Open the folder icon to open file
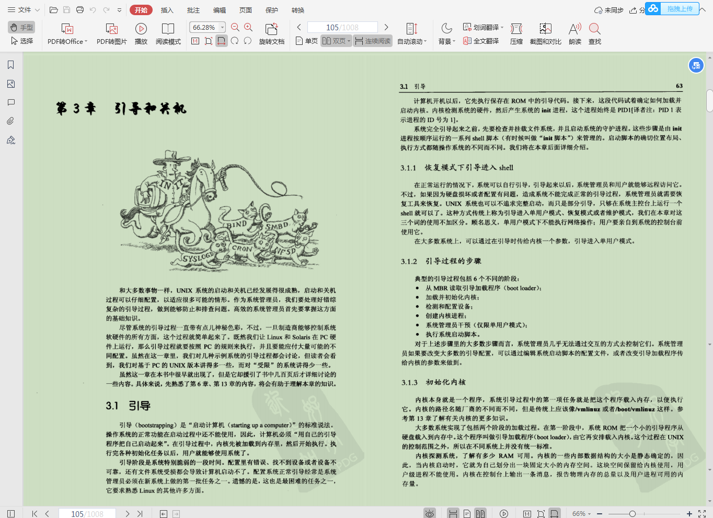This screenshot has width=713, height=518. (x=54, y=10)
